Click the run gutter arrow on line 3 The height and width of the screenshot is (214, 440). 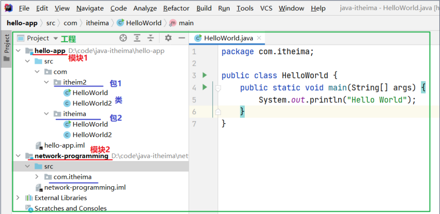point(205,75)
